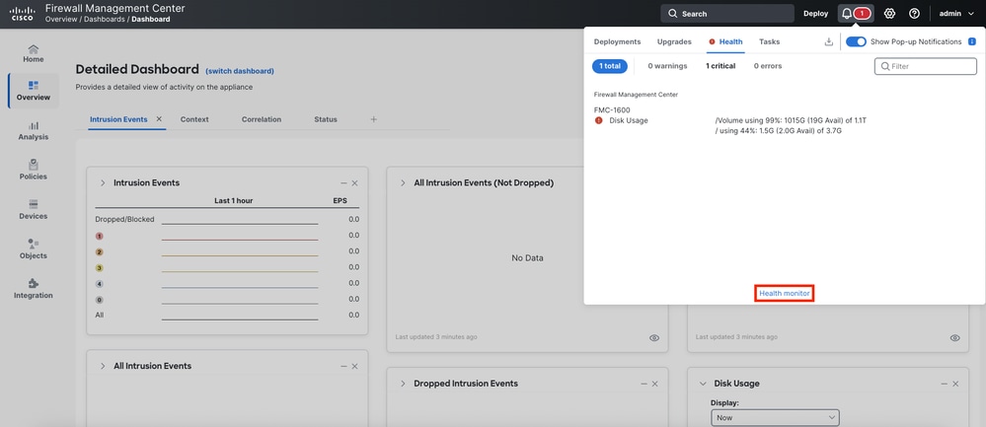The width and height of the screenshot is (986, 427).
Task: Minimize the Intrusion Events widget
Action: (x=343, y=183)
